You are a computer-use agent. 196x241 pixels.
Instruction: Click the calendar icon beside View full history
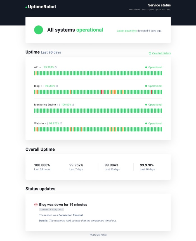(150, 53)
